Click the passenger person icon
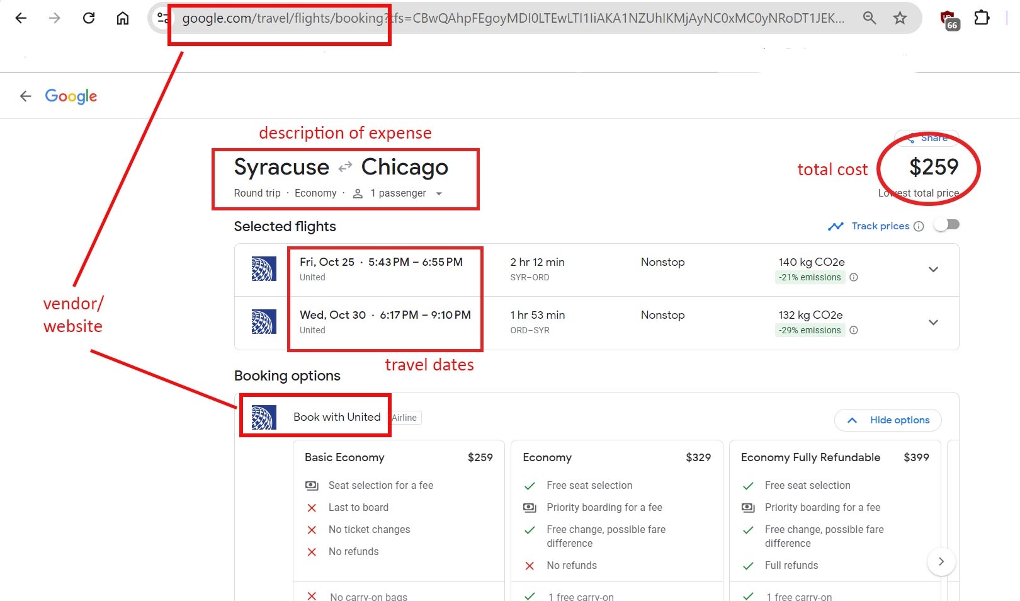This screenshot has width=1020, height=601. (x=358, y=193)
